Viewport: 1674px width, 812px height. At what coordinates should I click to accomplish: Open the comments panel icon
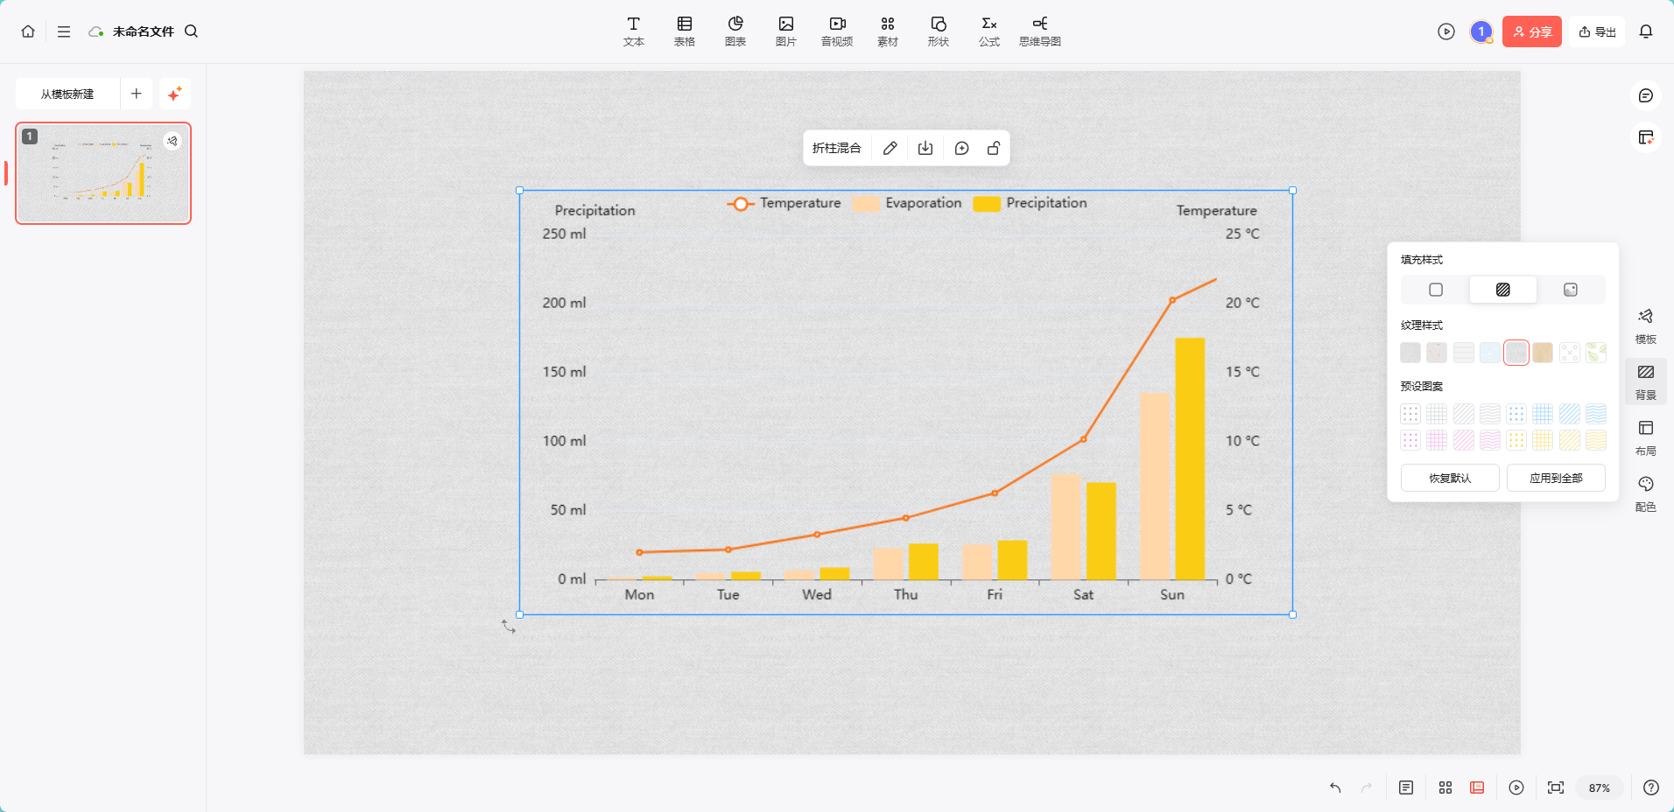tap(1646, 95)
